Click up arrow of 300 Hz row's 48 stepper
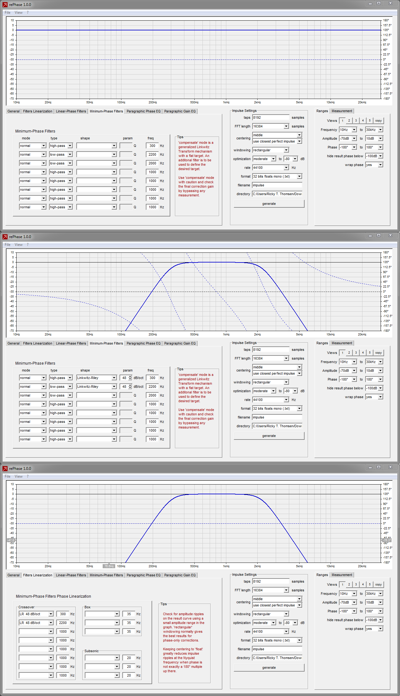Screen dimensions: 400x696 point(130,377)
